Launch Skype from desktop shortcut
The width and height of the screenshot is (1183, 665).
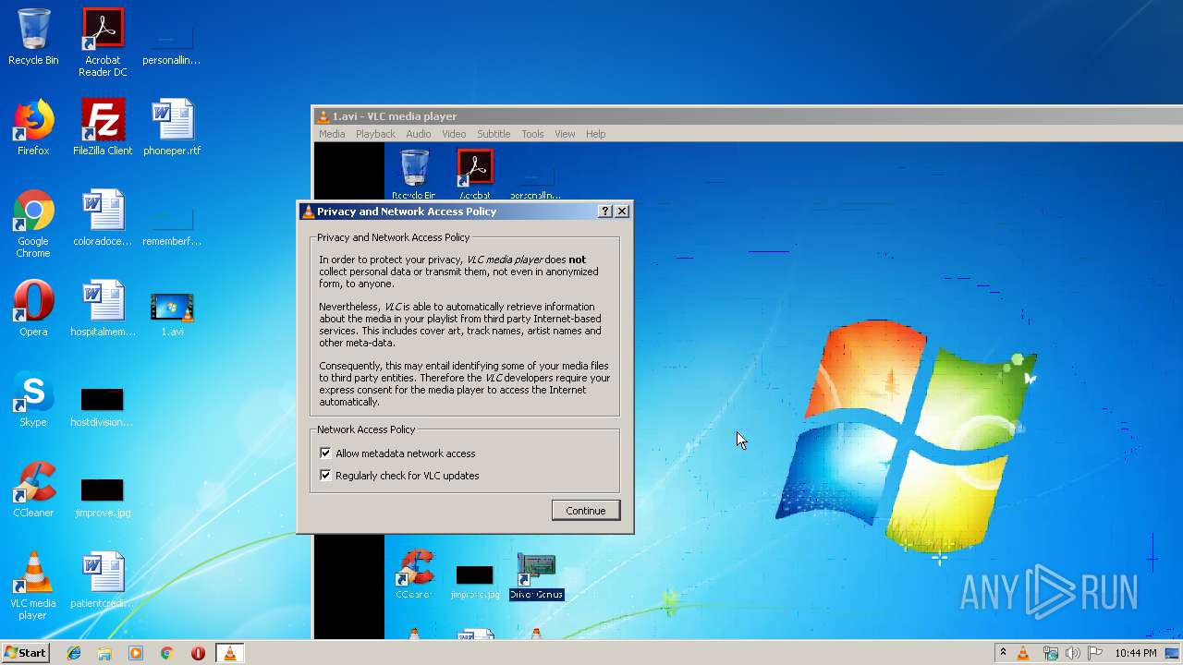click(33, 399)
